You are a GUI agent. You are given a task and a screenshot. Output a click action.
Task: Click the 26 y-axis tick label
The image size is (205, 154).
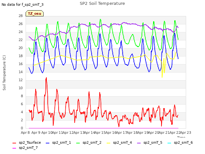click(20, 24)
